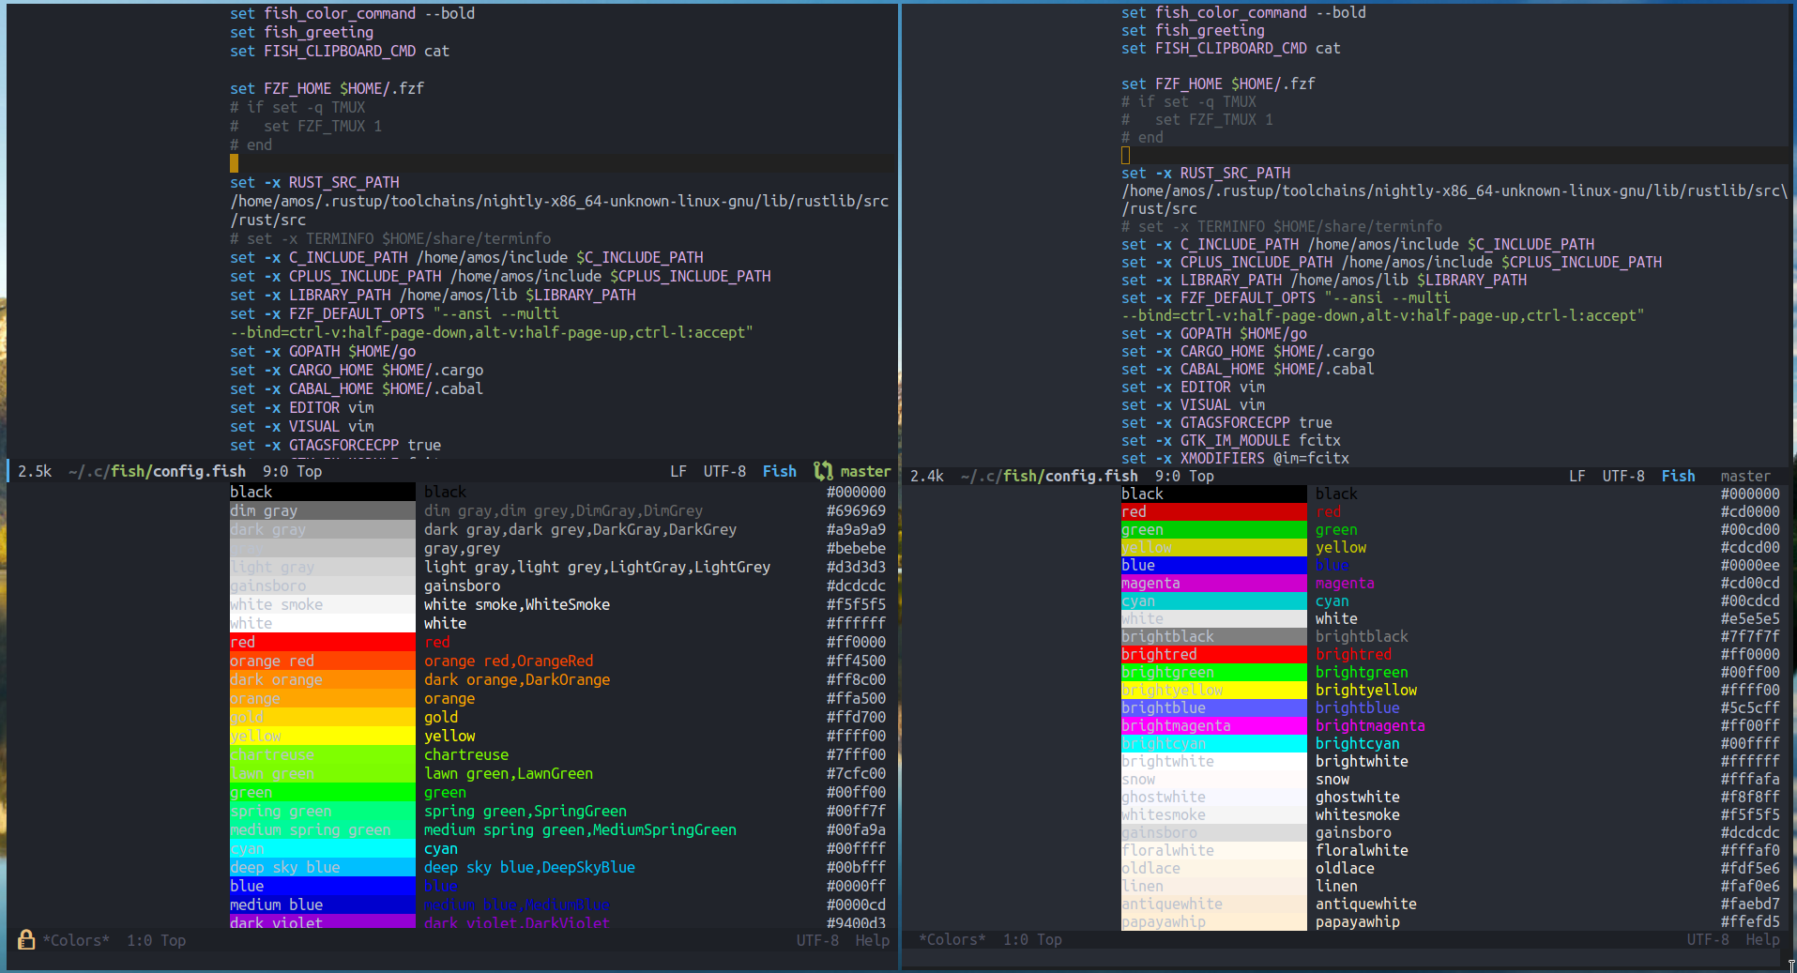Click 'medium spring green,MediumSpringGreen' color name
Image resolution: width=1797 pixels, height=973 pixels.
[580, 829]
